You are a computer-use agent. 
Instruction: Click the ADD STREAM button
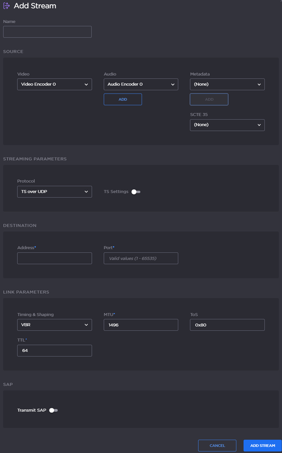click(262, 446)
